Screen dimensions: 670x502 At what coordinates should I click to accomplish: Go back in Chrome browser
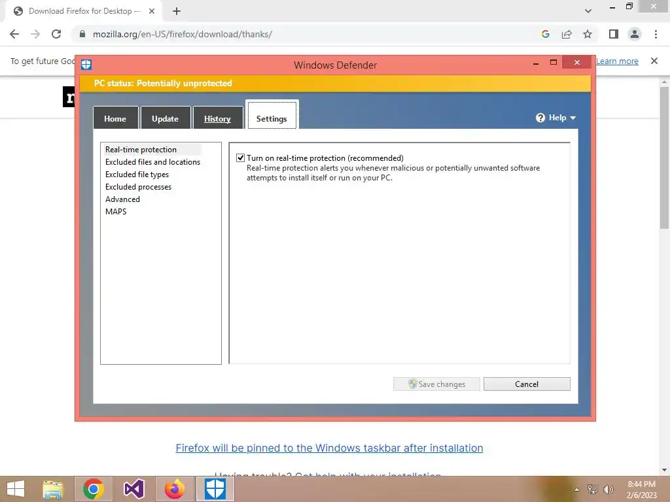14,34
